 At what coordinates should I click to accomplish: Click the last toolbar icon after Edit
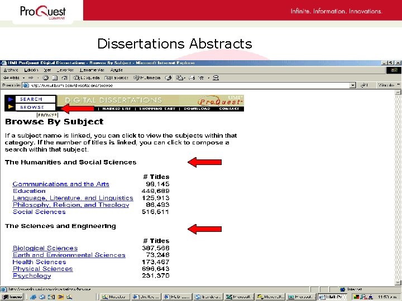coord(216,78)
